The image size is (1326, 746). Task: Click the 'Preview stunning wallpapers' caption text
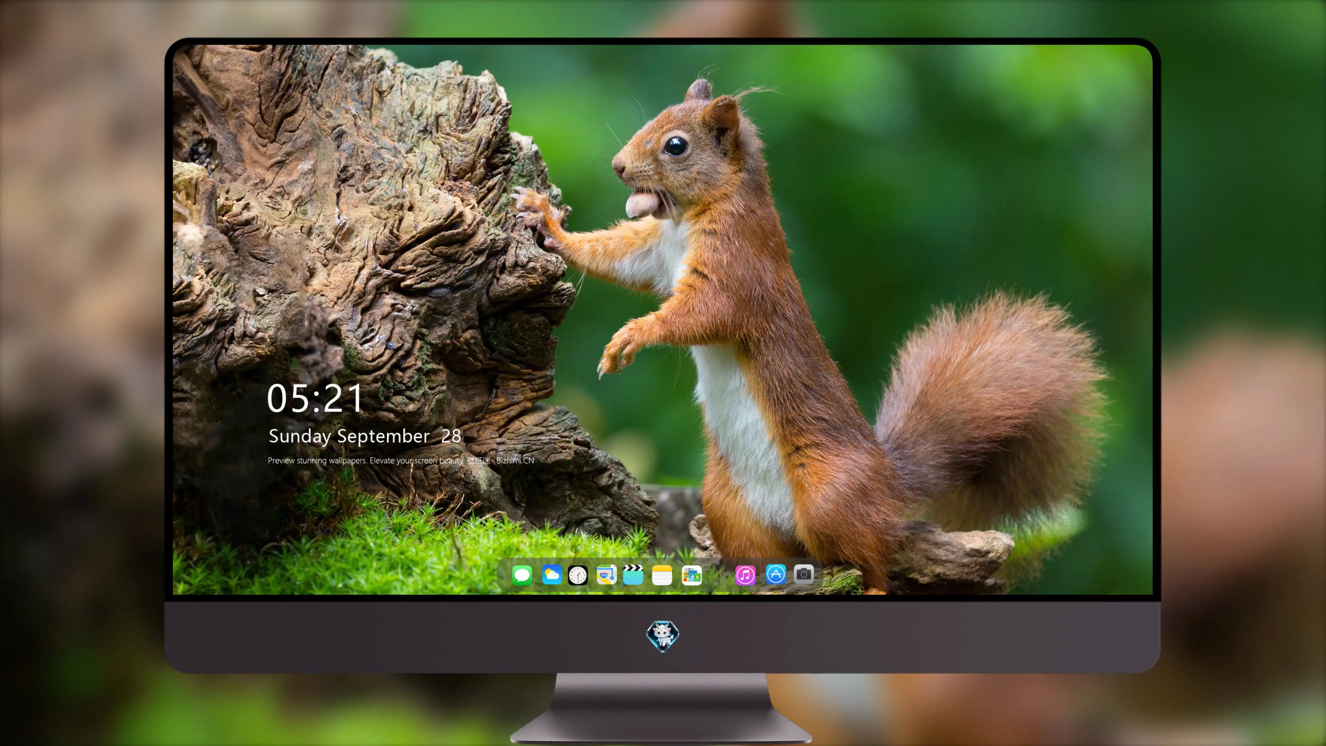(401, 460)
